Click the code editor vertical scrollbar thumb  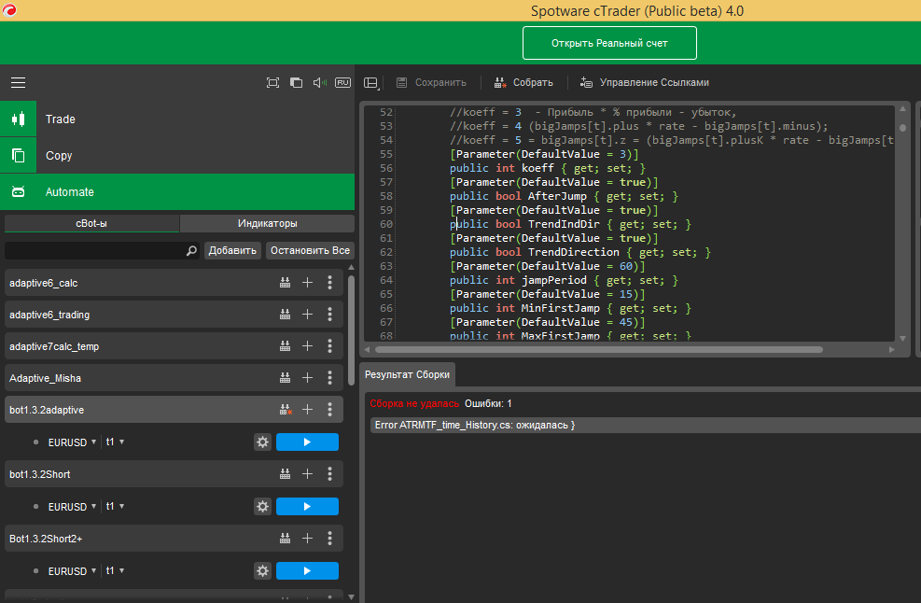coord(902,128)
